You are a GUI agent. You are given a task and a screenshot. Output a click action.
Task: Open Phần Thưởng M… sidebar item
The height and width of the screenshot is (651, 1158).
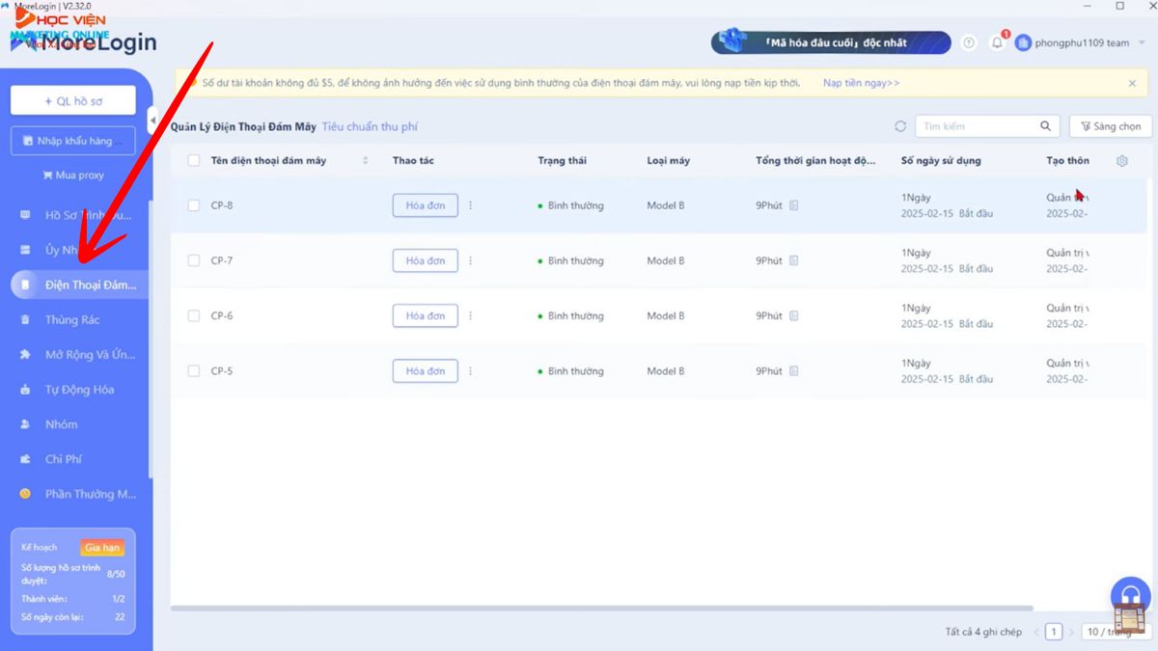[79, 494]
